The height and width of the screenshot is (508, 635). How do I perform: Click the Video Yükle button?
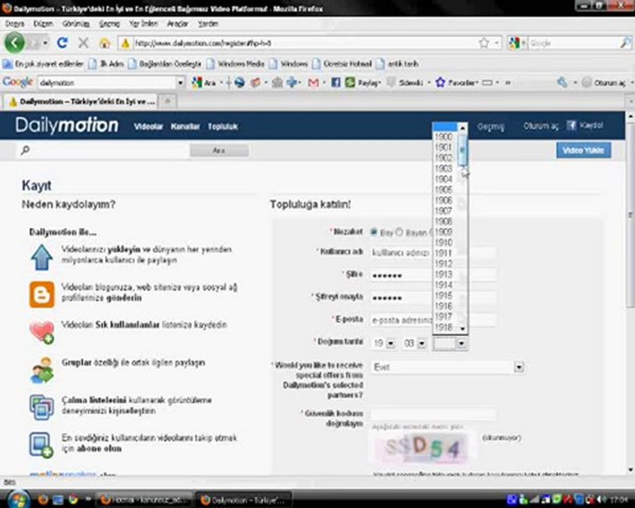tap(583, 150)
